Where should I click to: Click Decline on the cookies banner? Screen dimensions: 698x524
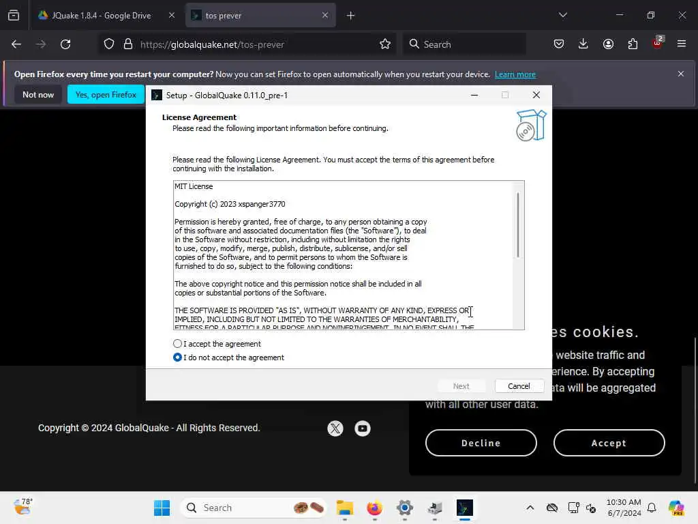tap(481, 443)
